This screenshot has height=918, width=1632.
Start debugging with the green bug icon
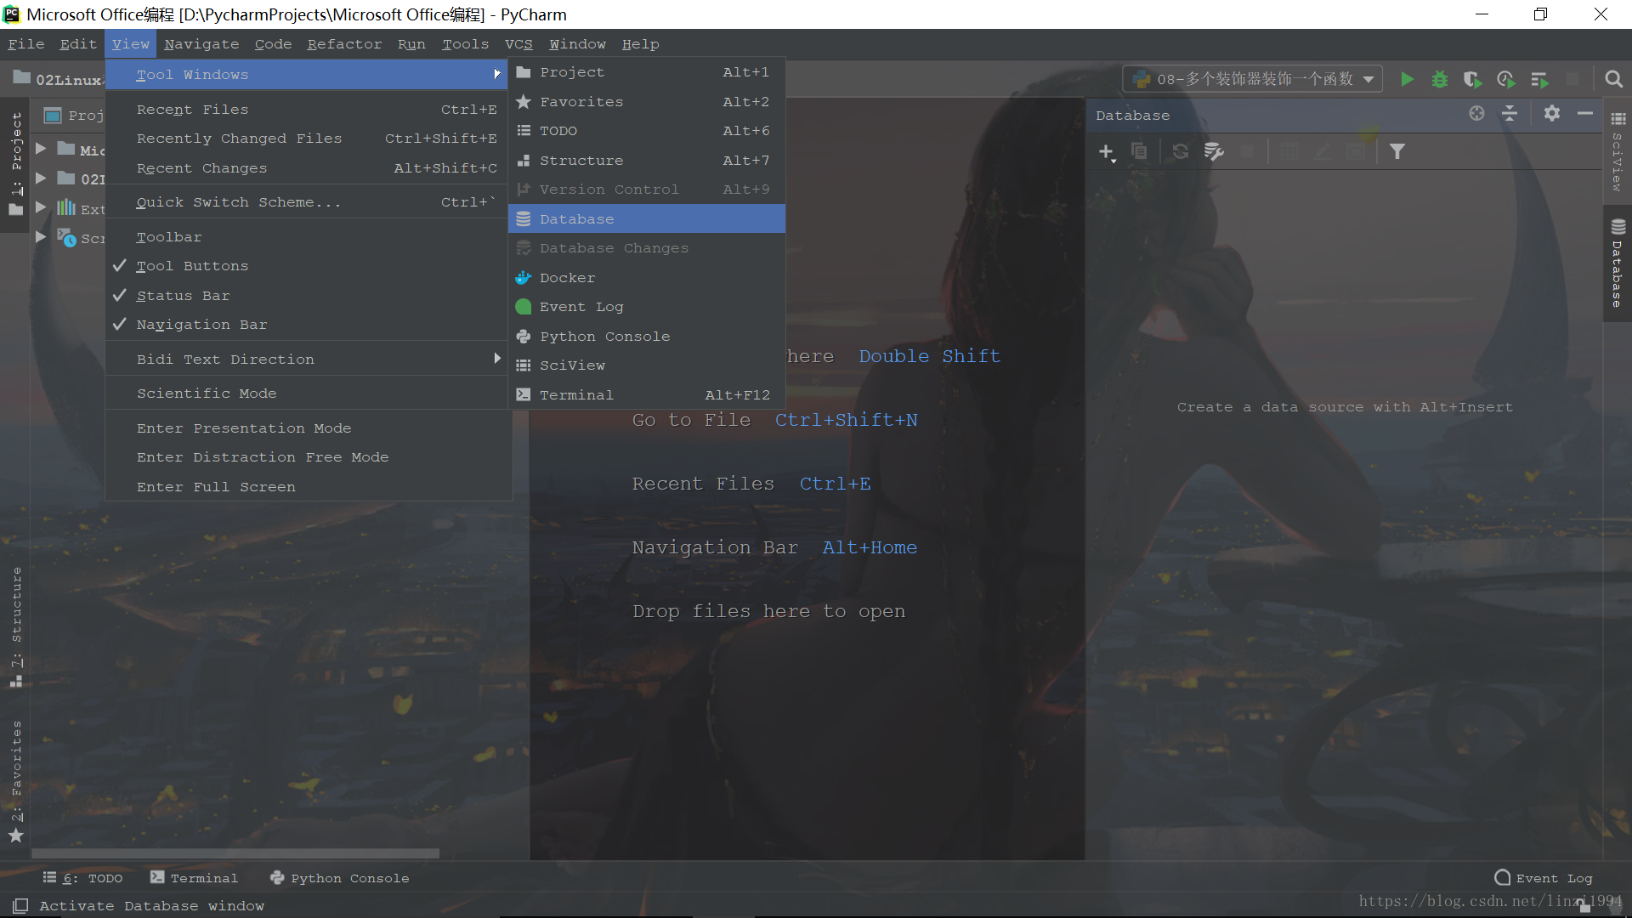[x=1439, y=79]
